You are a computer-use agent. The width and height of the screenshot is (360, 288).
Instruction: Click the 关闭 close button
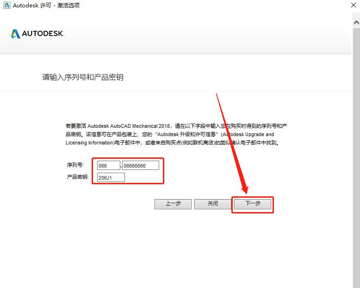coord(212,204)
